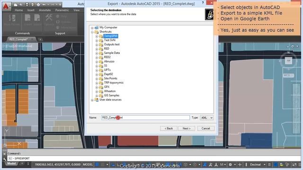
Task: Close the command line with its X icon
Action: [4, 154]
